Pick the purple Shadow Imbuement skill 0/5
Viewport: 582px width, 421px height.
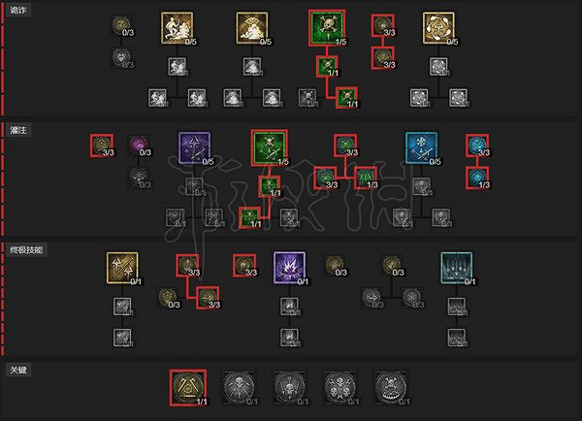click(195, 147)
